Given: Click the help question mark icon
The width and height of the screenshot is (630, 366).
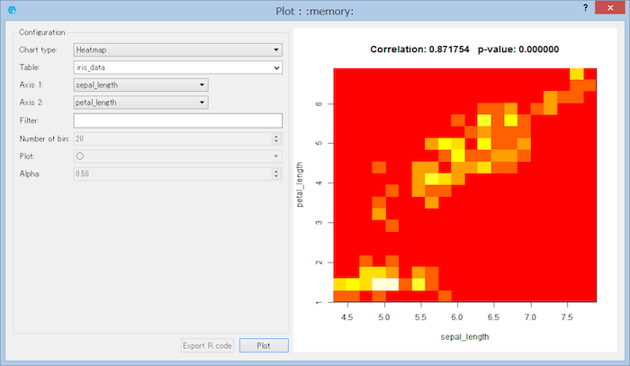Looking at the screenshot, I should [585, 7].
